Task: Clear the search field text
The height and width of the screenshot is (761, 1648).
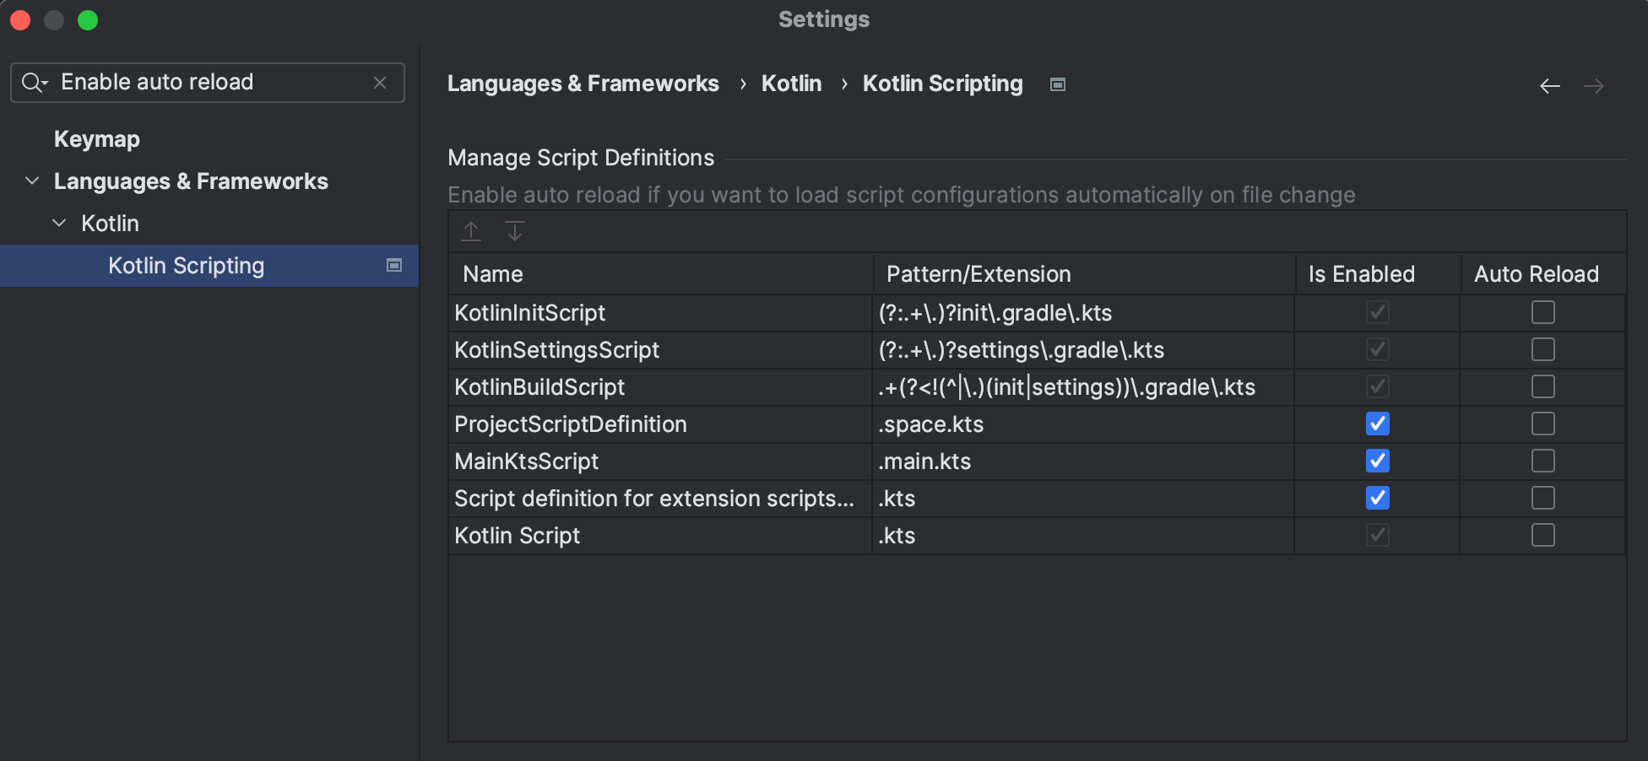Action: click(x=380, y=83)
